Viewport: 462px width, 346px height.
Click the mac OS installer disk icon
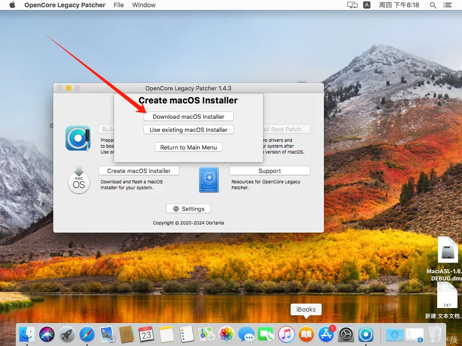[79, 180]
